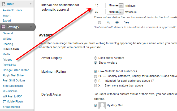Screen dimensions: 177x111
Task: Open Available Tools page
Action: [x=12, y=10]
